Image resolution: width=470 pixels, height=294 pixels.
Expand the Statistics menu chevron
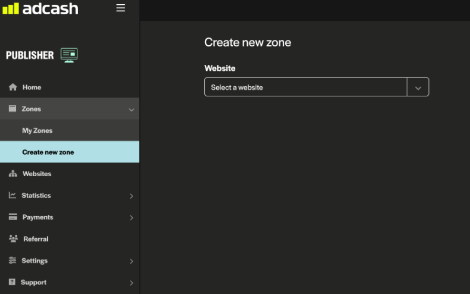131,196
